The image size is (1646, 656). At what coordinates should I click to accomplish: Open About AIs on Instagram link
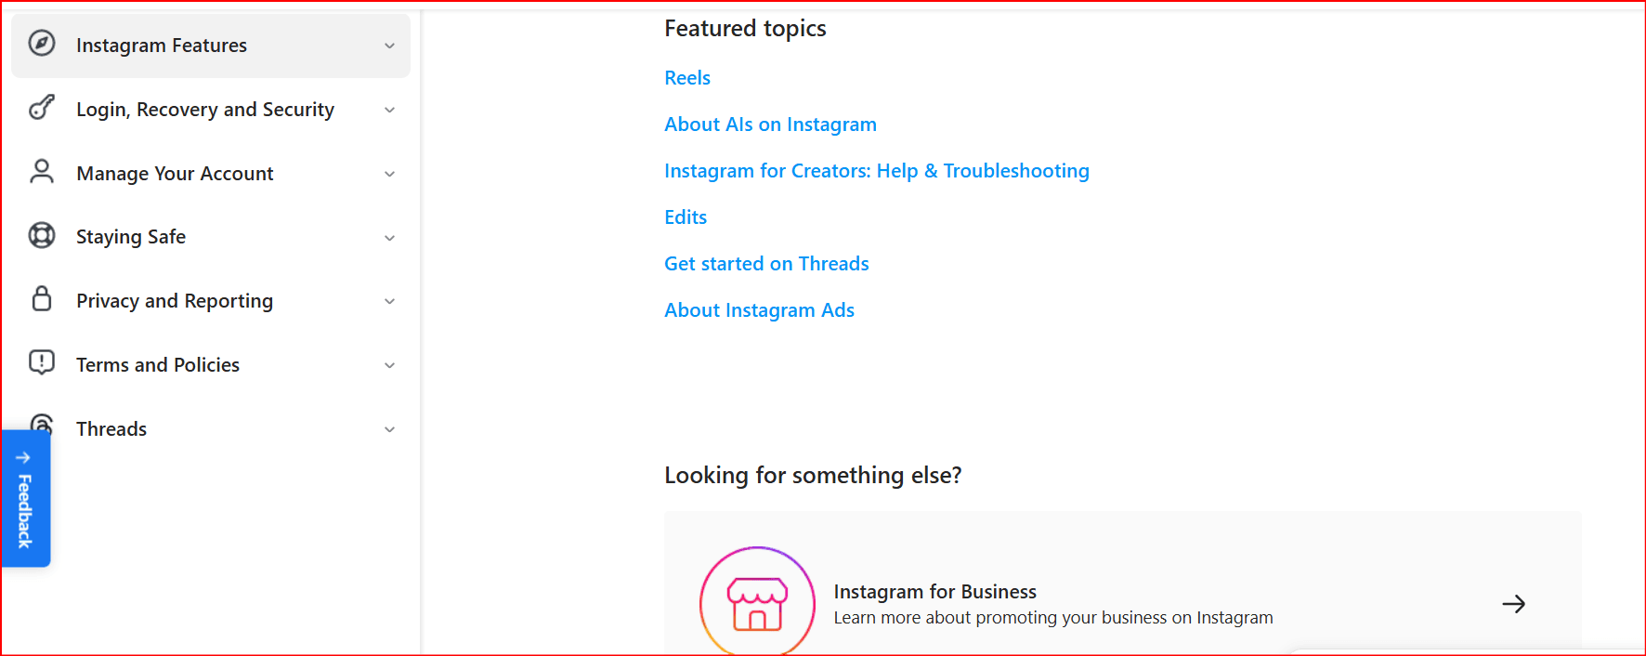(x=770, y=125)
